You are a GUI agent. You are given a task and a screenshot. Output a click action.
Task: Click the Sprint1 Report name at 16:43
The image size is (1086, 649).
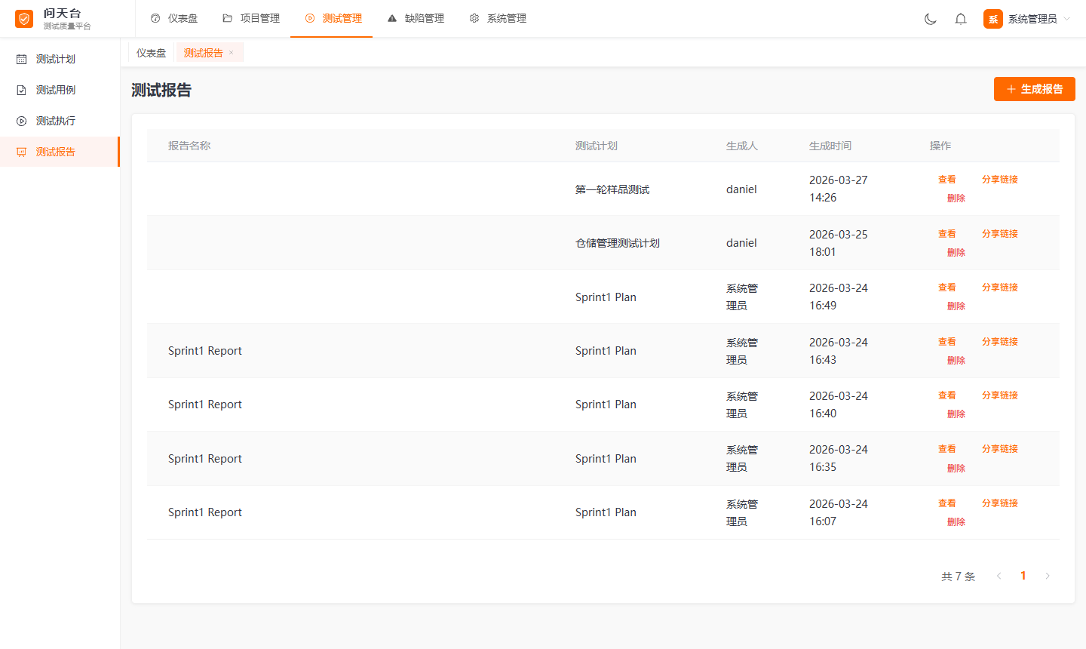click(x=205, y=351)
